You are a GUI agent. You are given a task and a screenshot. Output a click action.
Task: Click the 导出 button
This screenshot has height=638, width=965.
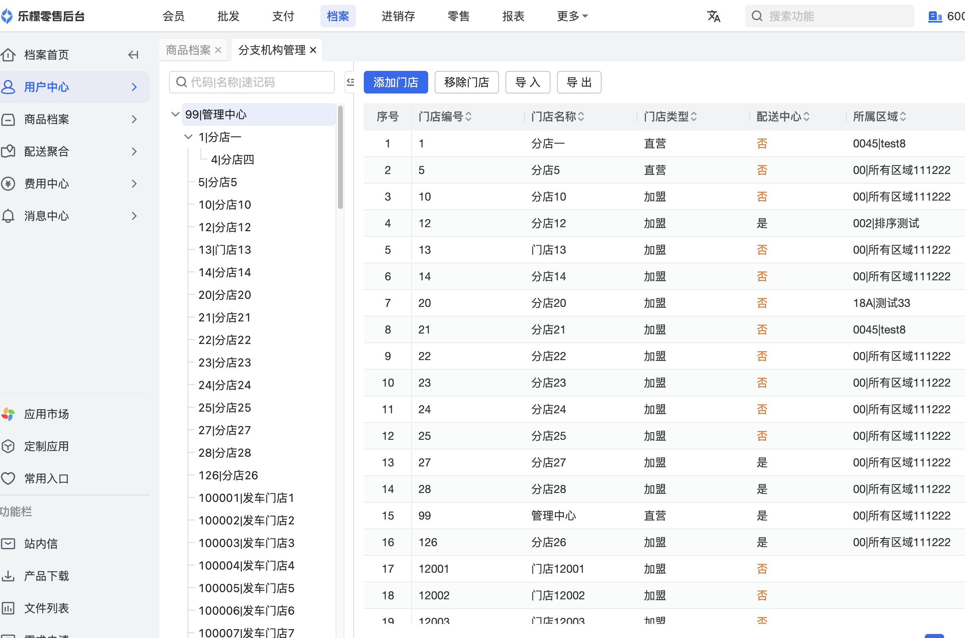[579, 82]
